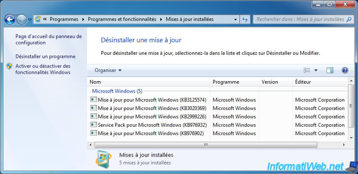Expand the arrow after Programmes breadcrumb
This screenshot has height=174, width=358.
coord(83,19)
